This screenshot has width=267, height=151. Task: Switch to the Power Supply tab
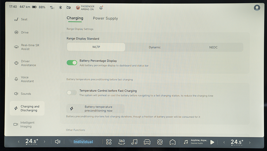point(105,18)
